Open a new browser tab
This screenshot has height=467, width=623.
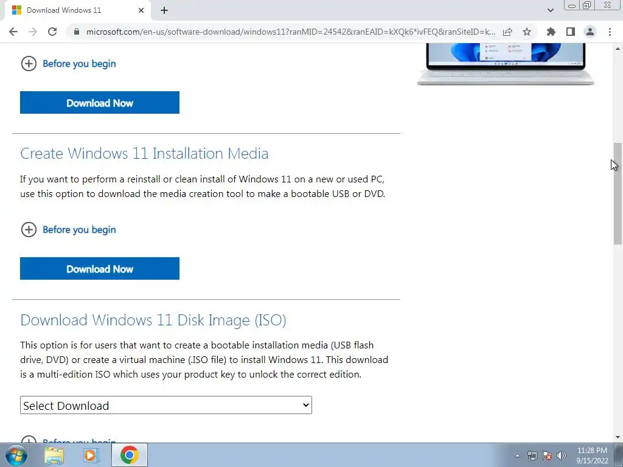(x=164, y=10)
